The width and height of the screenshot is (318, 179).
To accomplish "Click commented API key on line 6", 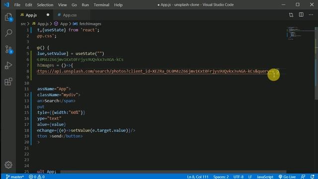I will (80, 60).
